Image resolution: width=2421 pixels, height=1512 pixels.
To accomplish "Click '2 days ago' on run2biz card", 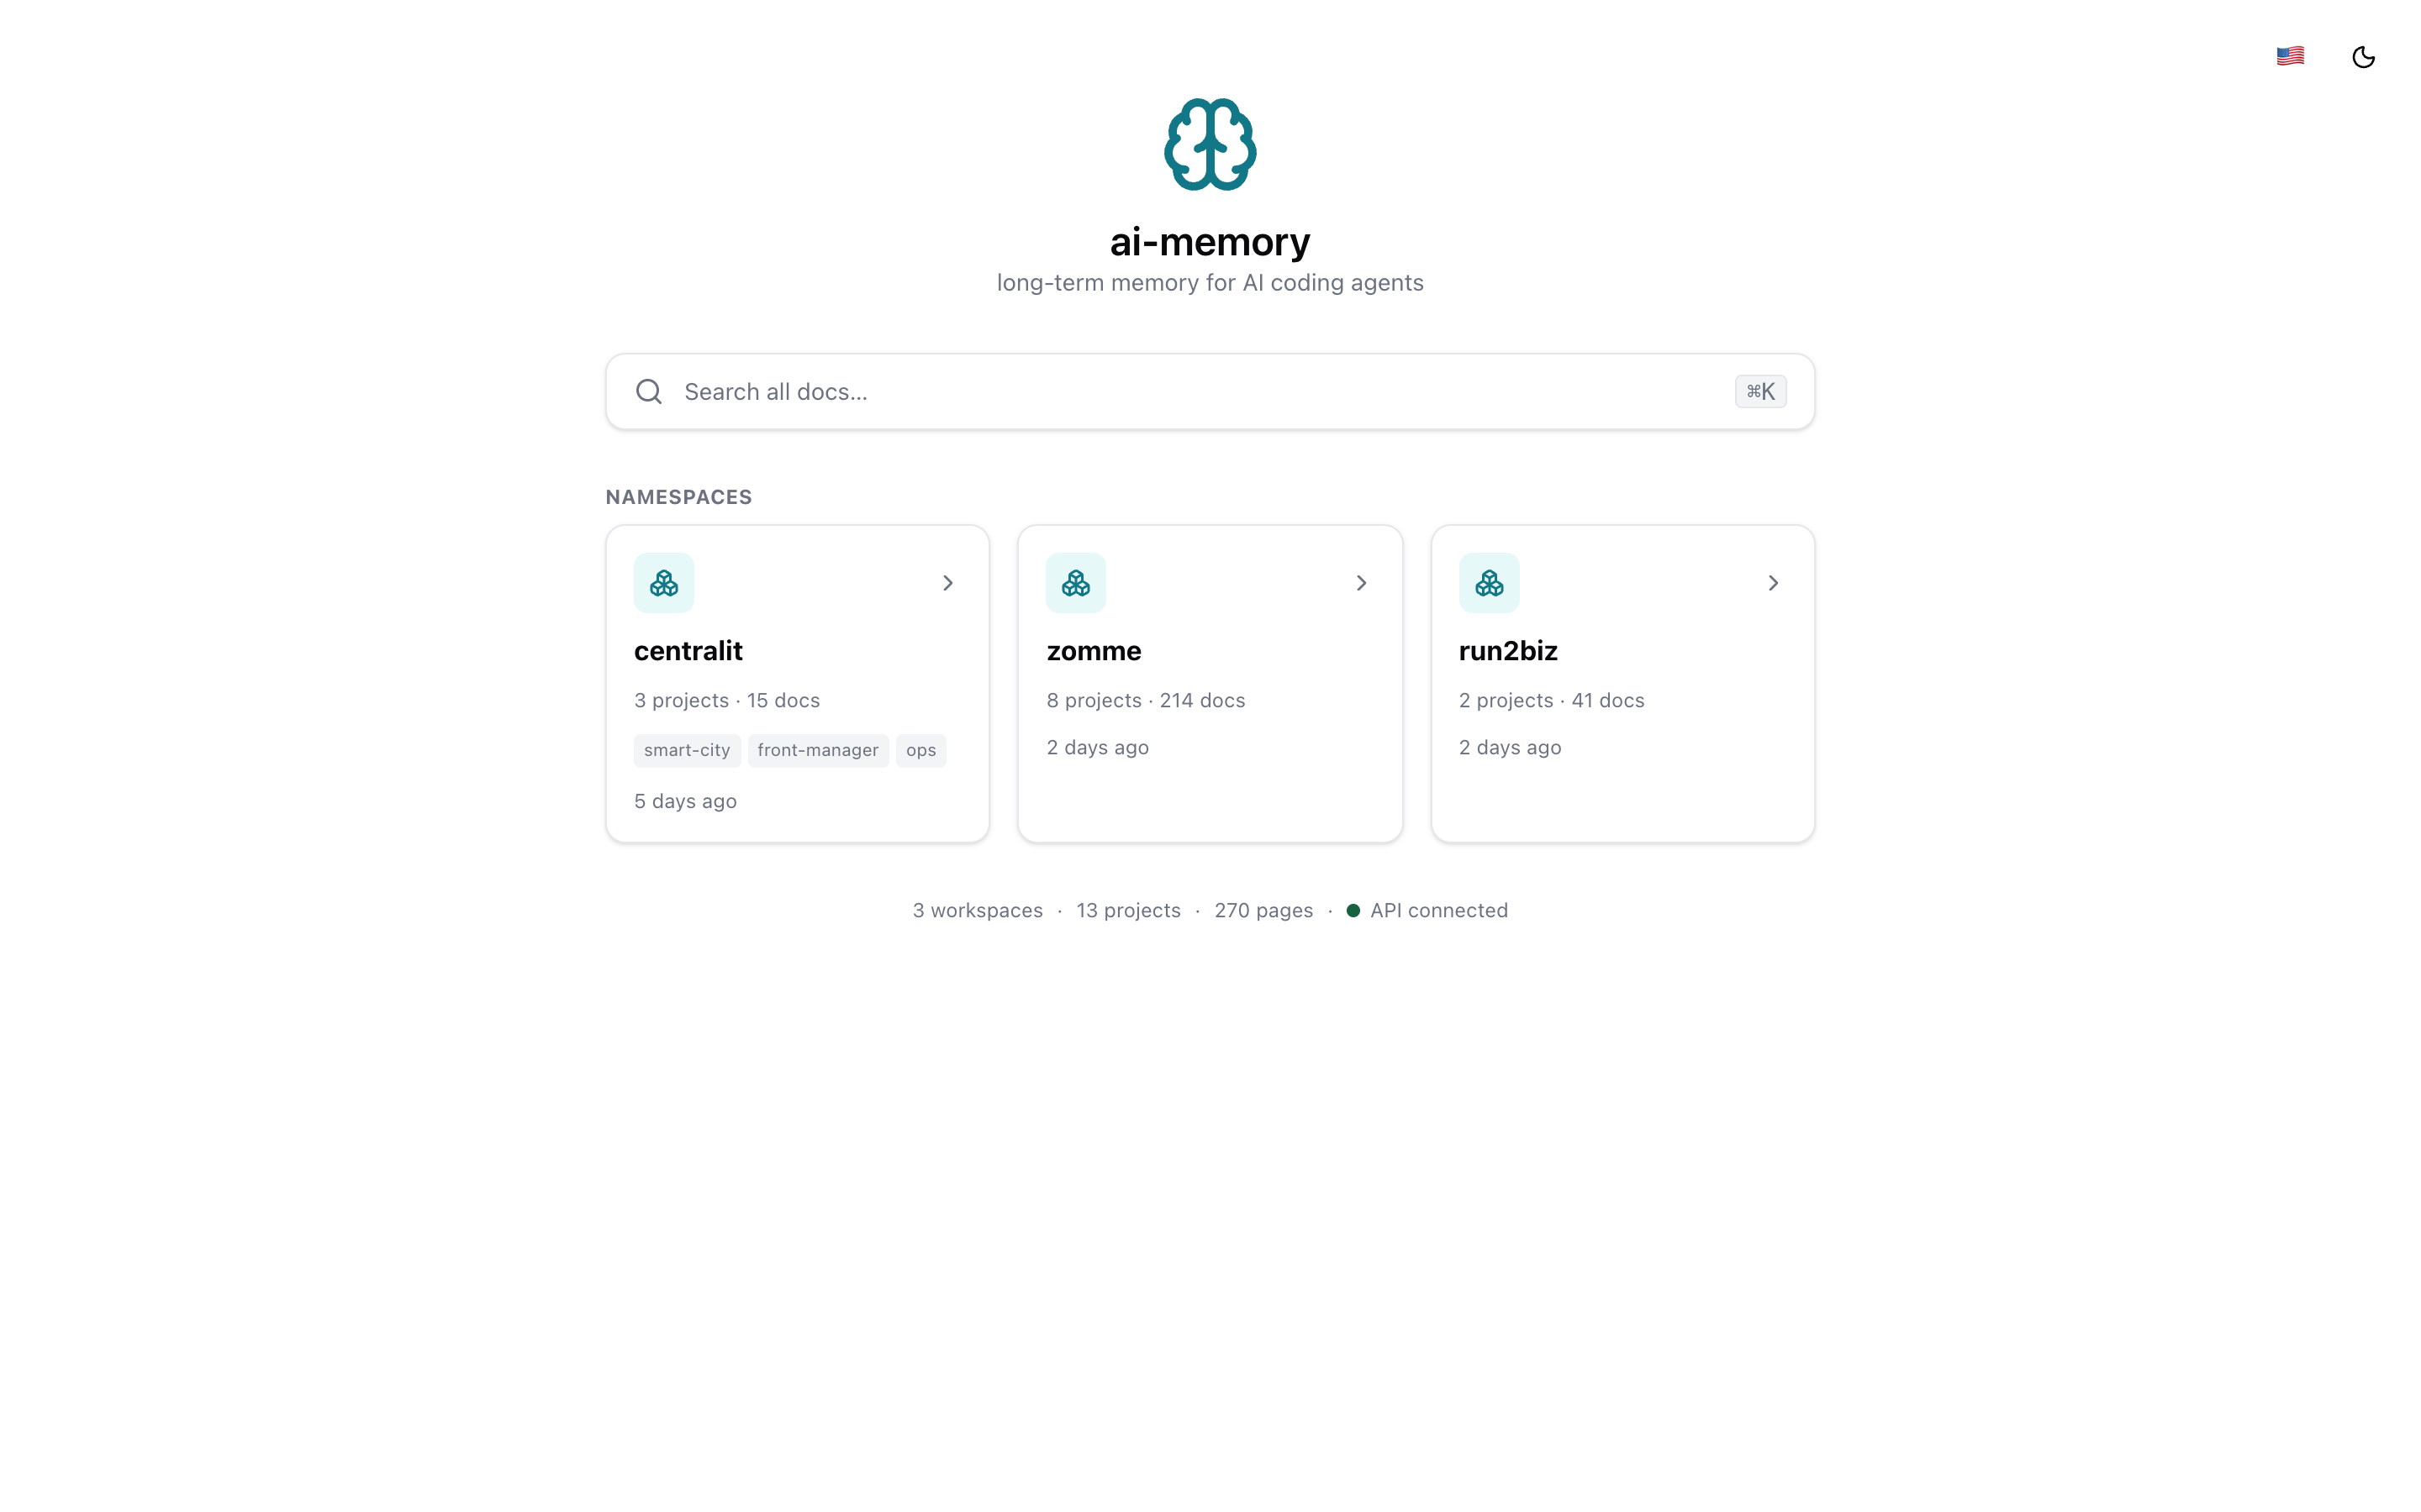I will (1510, 747).
